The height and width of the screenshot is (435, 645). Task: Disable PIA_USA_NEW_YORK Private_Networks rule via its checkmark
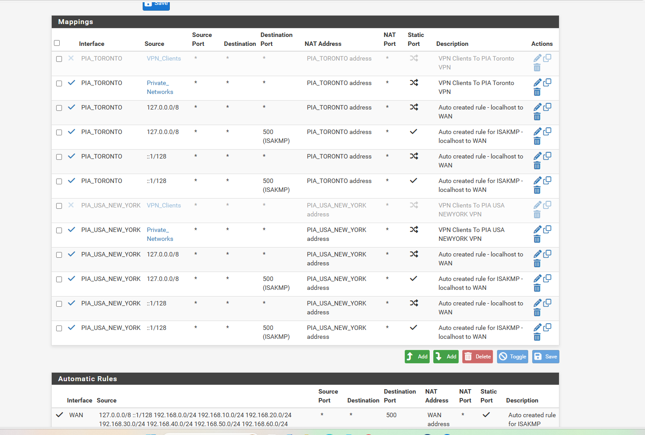(x=71, y=230)
